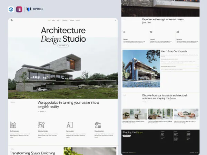Expand the Blog dropdown in navigation
Screen dimensions: 207x155
(x=58, y=21)
